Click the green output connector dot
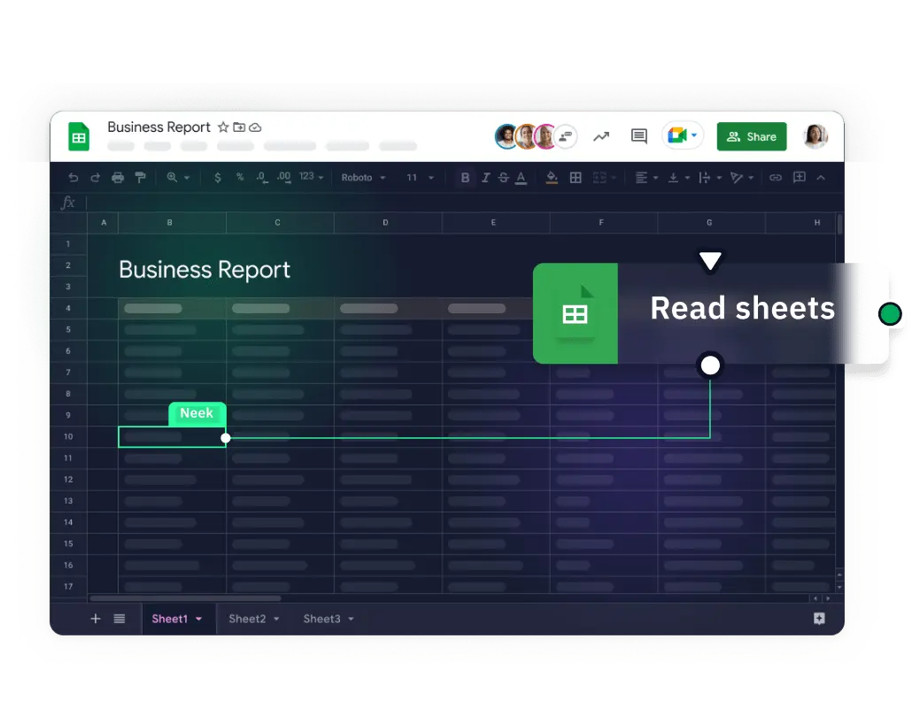 click(x=889, y=314)
